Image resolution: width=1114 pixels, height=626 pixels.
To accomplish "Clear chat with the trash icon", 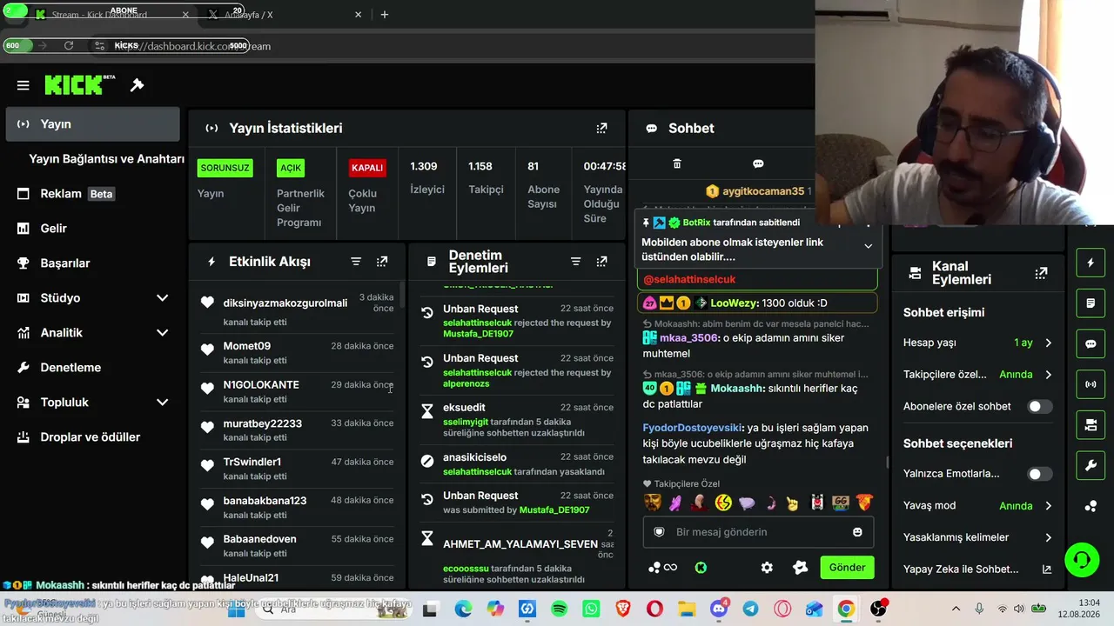I will pyautogui.click(x=677, y=163).
